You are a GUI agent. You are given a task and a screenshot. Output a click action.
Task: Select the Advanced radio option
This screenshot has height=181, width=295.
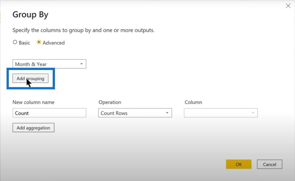point(39,42)
